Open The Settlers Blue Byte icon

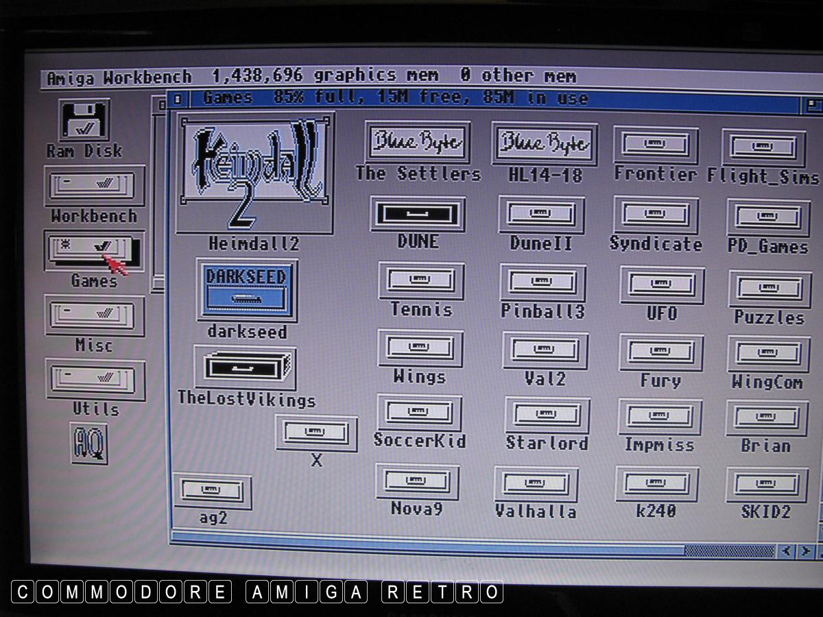click(418, 143)
